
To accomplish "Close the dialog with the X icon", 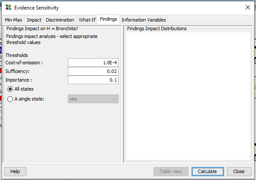I will tap(248, 7).
